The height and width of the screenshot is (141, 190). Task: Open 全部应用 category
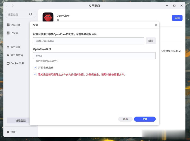pyautogui.click(x=13, y=25)
